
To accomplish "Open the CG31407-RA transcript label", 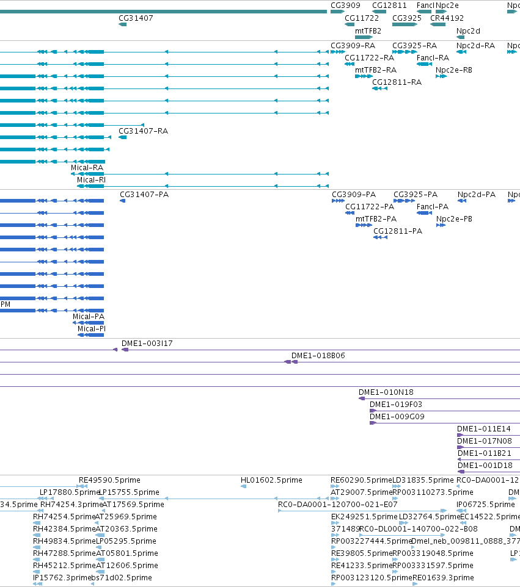I will [x=143, y=131].
